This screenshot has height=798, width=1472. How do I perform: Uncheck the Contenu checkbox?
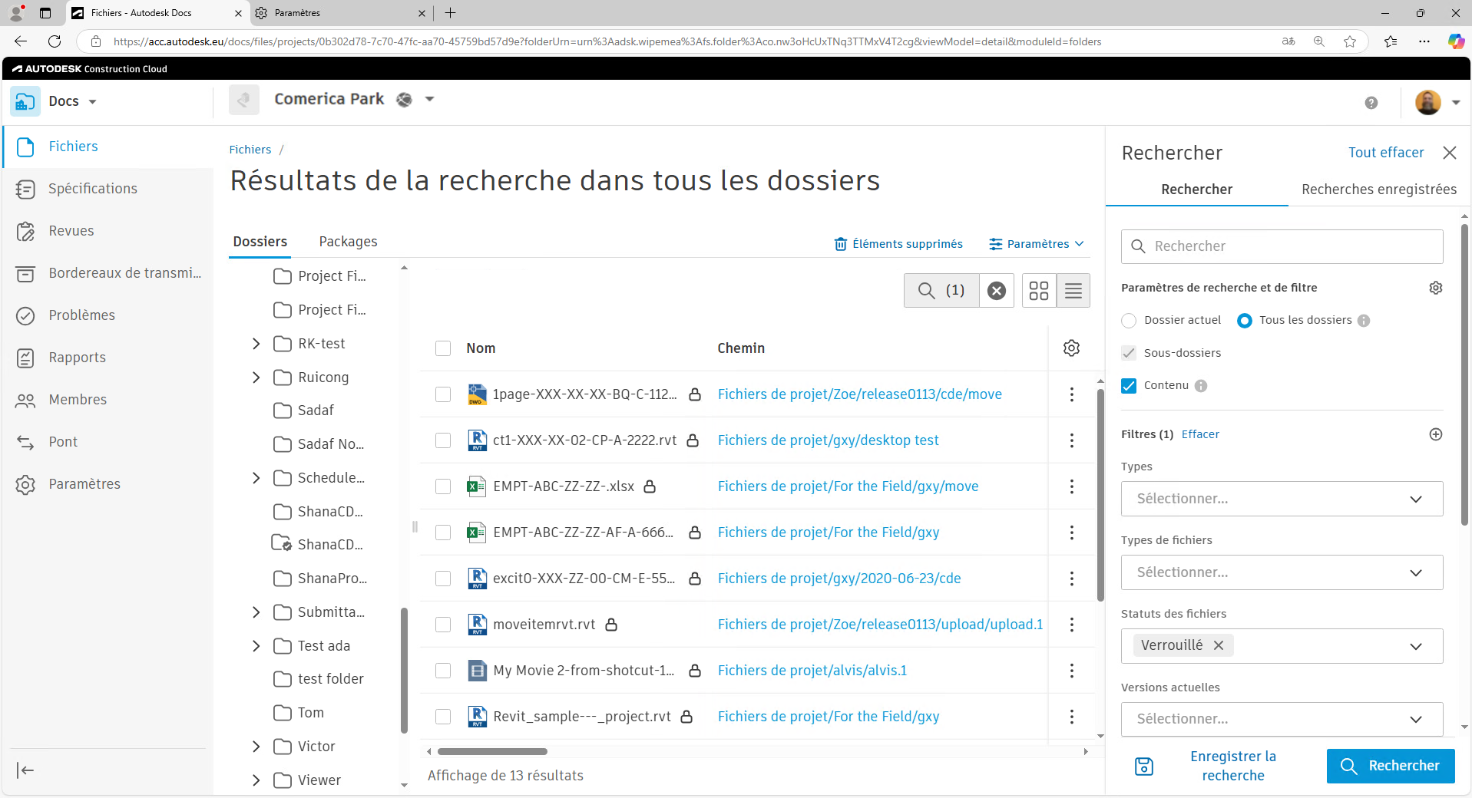click(1129, 385)
